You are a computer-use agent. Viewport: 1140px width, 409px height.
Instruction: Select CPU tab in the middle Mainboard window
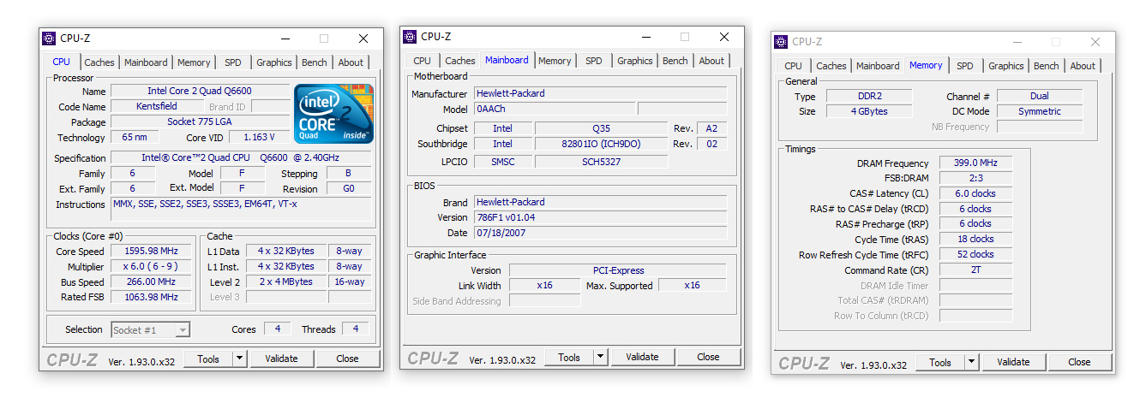(x=423, y=61)
